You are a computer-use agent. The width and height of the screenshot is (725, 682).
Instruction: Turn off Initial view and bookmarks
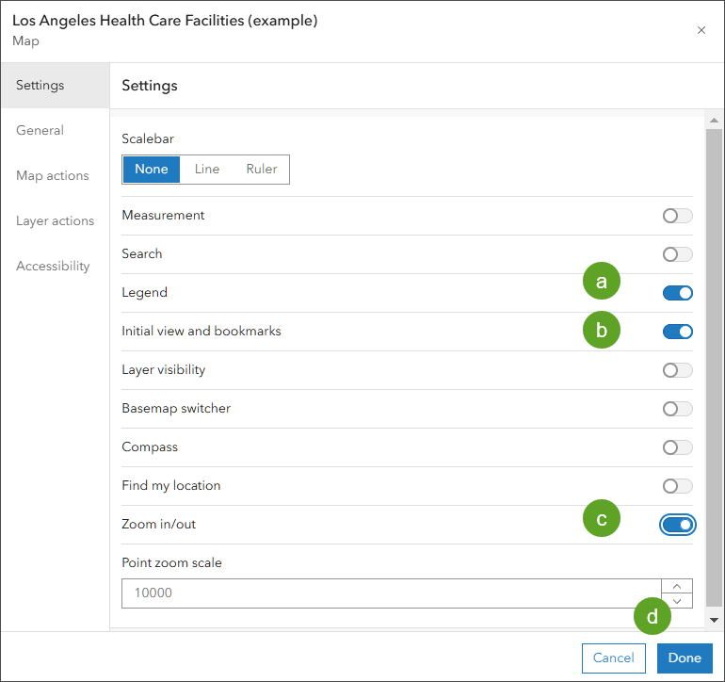[x=677, y=332]
